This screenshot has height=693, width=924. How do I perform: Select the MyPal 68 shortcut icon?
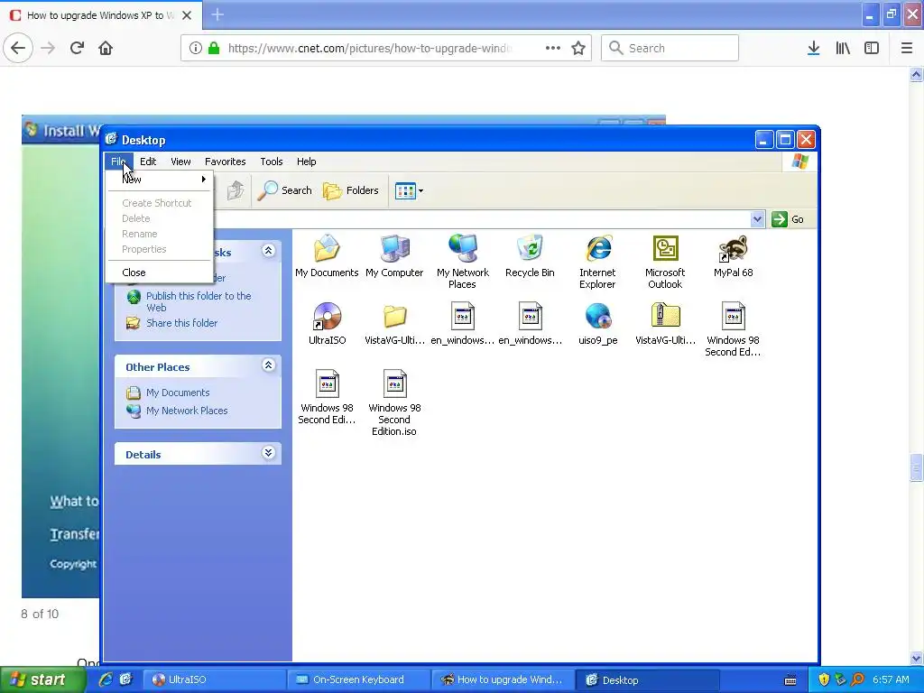[733, 255]
